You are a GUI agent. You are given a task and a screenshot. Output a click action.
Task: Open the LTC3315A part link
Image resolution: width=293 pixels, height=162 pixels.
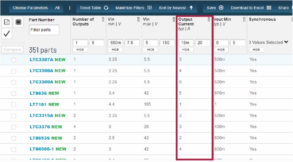[42, 116]
